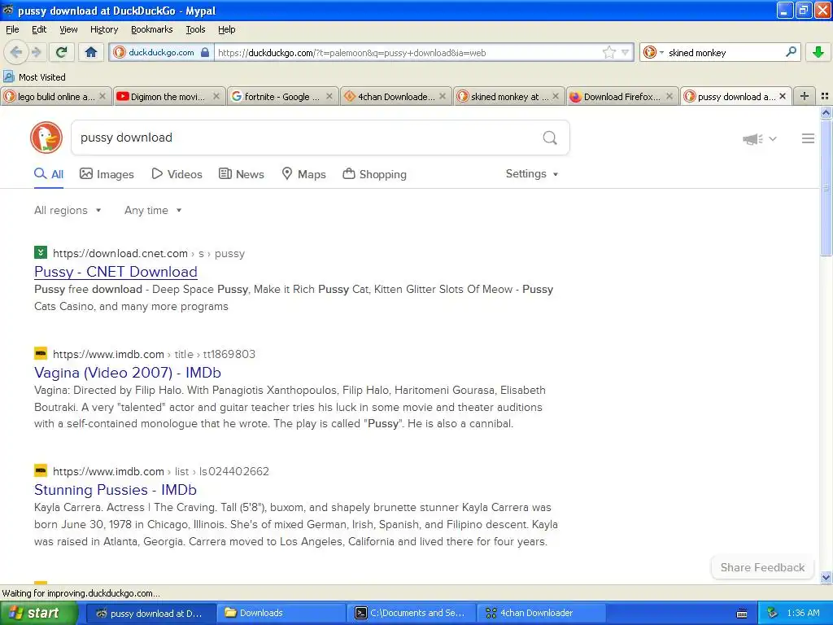This screenshot has height=625, width=833.
Task: Click the Share Feedback button
Action: [762, 567]
